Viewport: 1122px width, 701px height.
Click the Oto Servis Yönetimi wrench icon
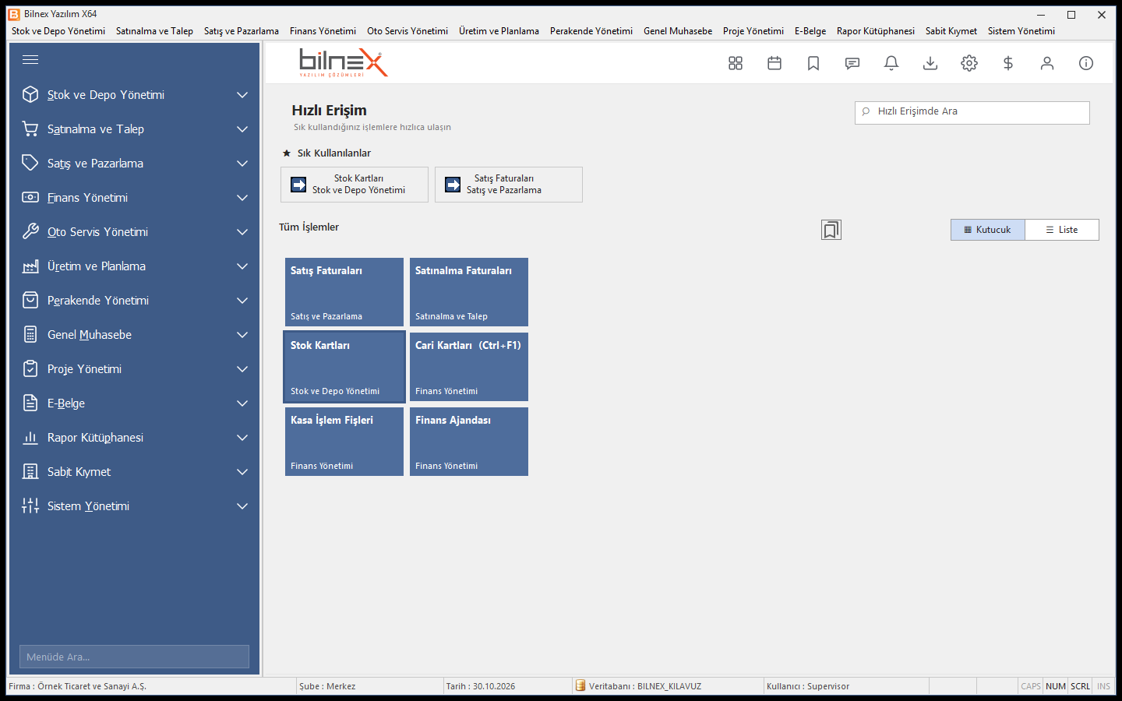point(30,231)
